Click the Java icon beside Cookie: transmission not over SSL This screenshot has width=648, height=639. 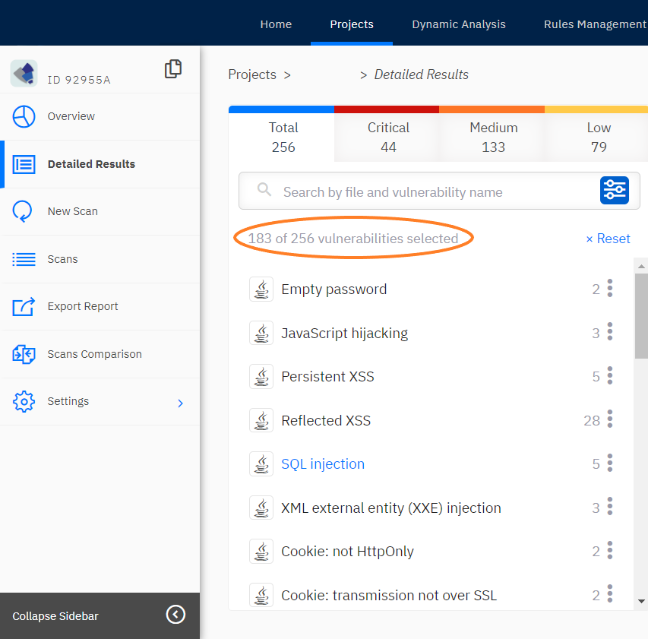pyautogui.click(x=261, y=595)
